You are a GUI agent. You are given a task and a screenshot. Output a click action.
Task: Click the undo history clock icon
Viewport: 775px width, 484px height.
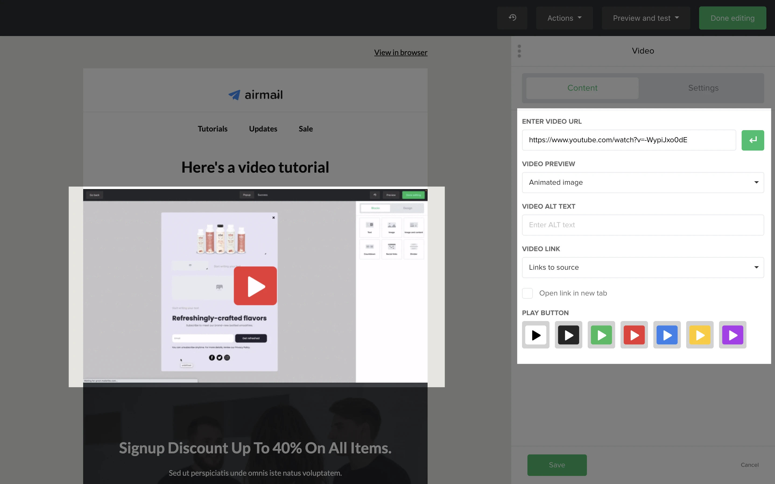tap(512, 17)
